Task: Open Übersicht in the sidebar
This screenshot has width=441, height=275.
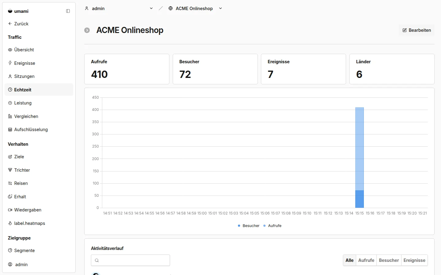Action: pos(39,50)
